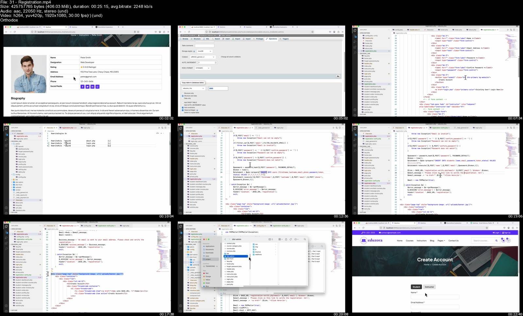Click the Twitter icon in Peter Smith's Social Media row
Image resolution: width=523 pixels, height=316 pixels.
tap(87, 87)
